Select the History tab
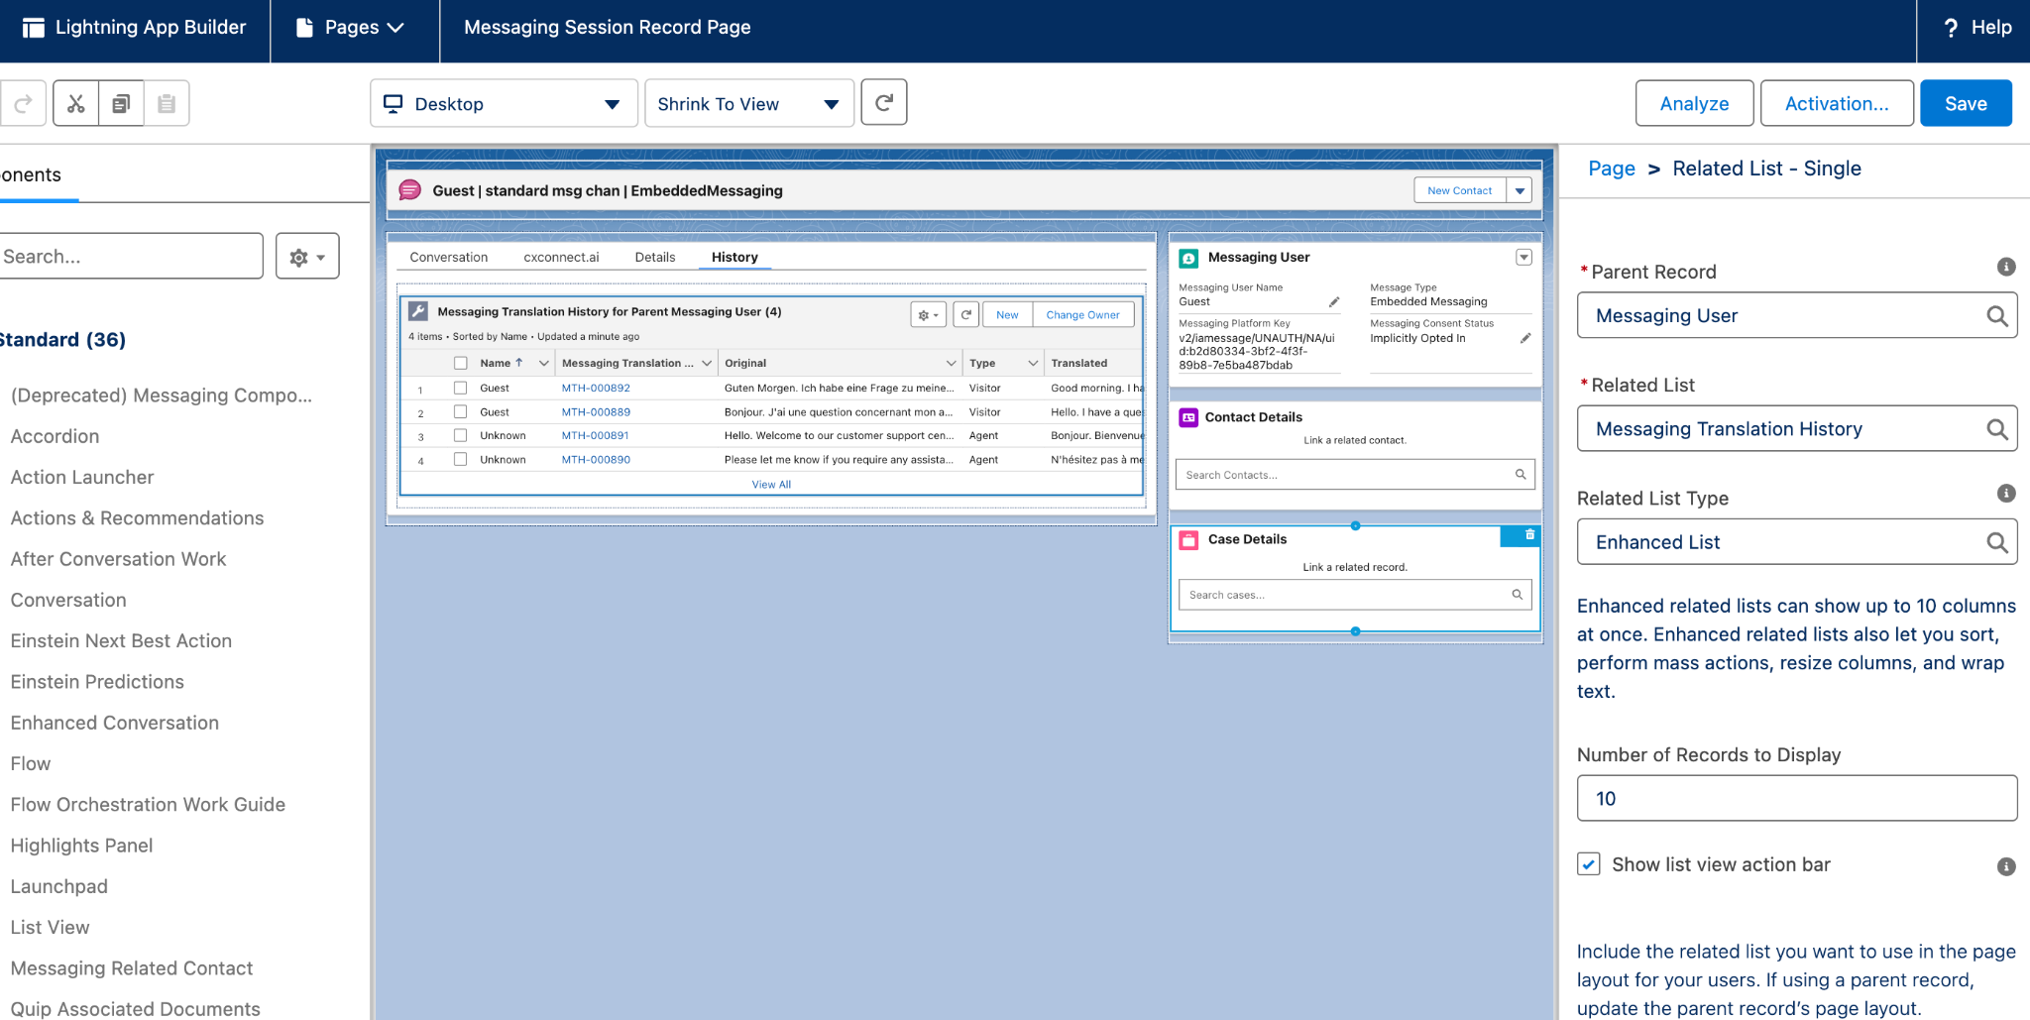This screenshot has width=2030, height=1020. click(x=734, y=257)
